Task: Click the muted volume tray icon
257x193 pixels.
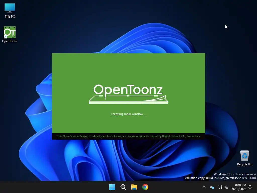Action: [x=226, y=187]
